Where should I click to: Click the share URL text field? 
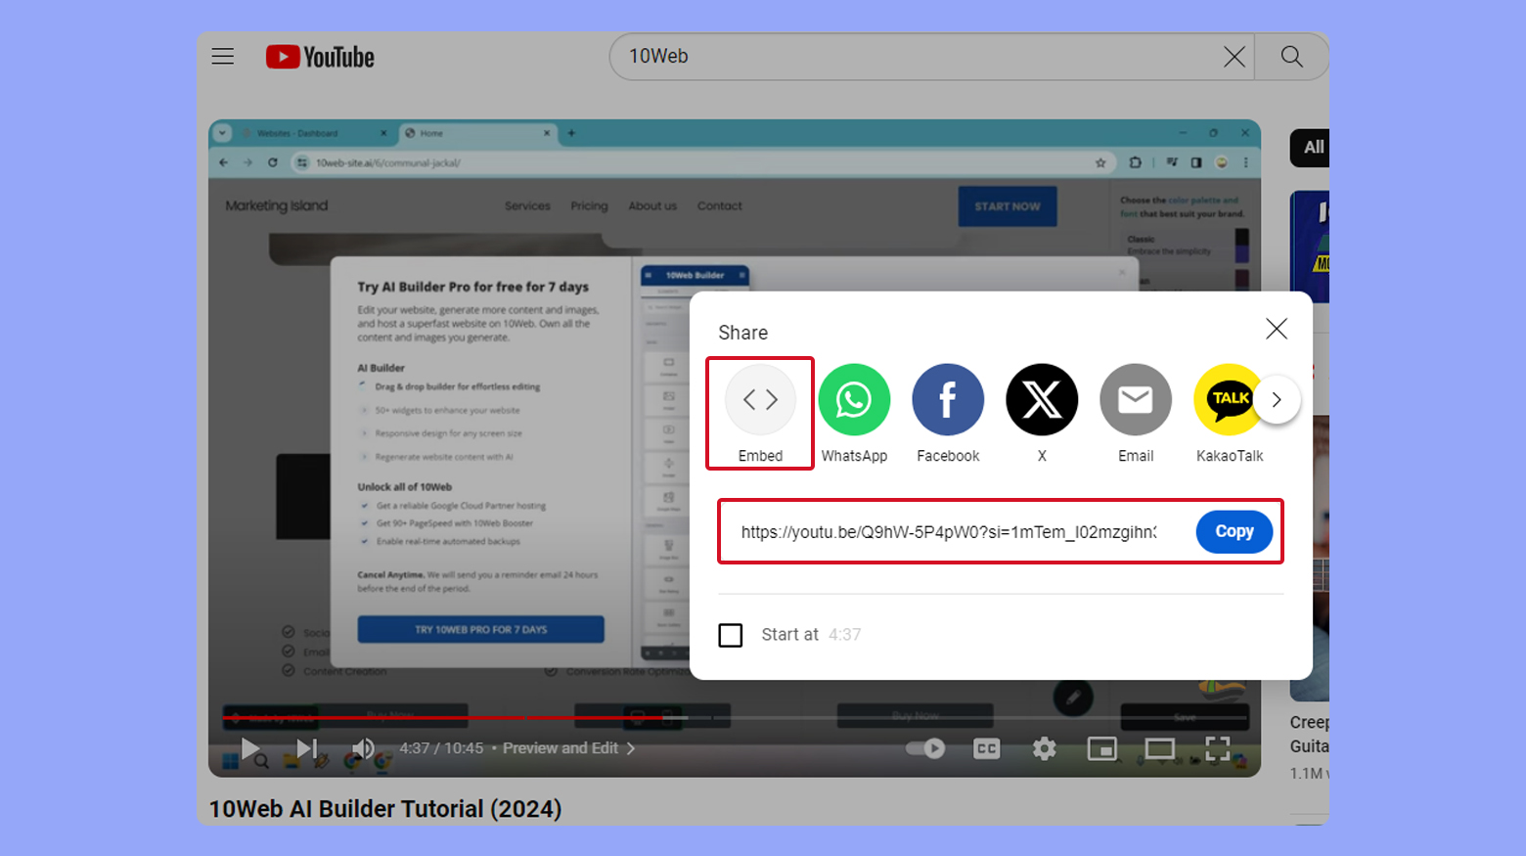pyautogui.click(x=948, y=532)
